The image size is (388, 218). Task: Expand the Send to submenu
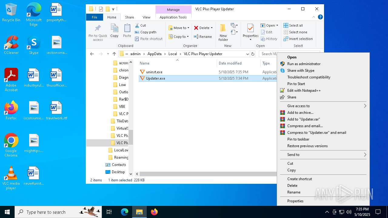(323, 155)
